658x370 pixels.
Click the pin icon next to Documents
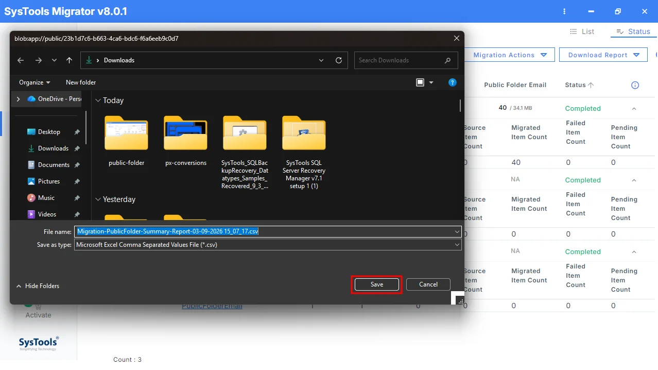click(77, 165)
